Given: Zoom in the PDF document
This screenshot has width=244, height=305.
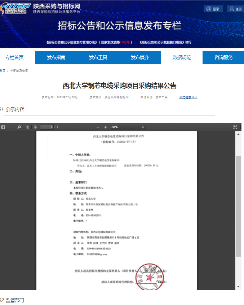Looking at the screenshot, I should tap(106, 127).
